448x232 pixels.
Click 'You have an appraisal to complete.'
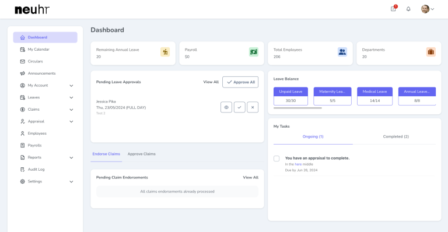[317, 158]
